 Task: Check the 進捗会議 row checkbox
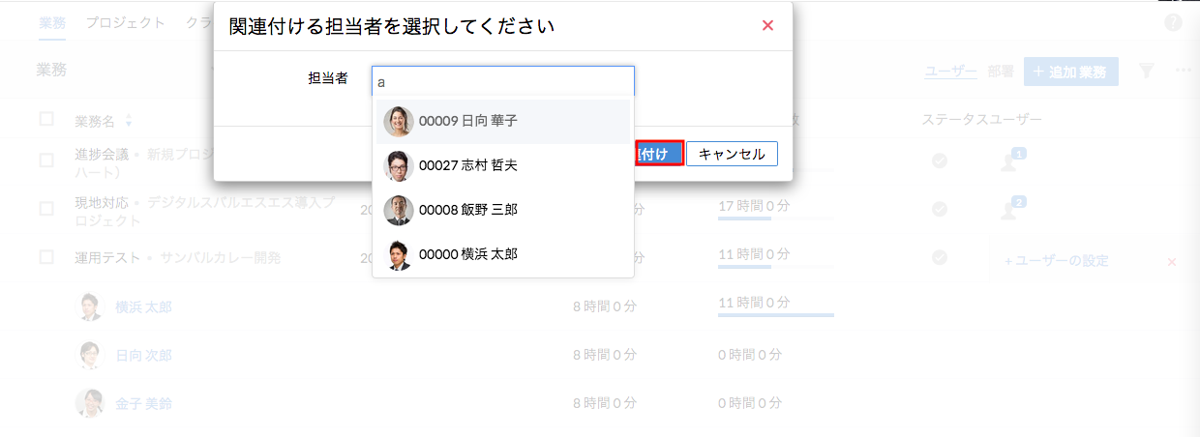point(46,160)
